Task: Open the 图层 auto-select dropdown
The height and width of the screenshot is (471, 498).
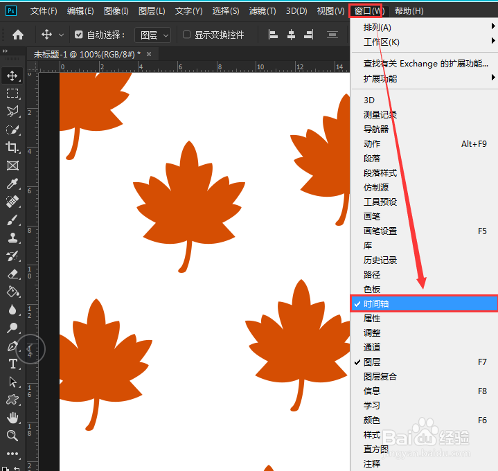Action: tap(153, 35)
